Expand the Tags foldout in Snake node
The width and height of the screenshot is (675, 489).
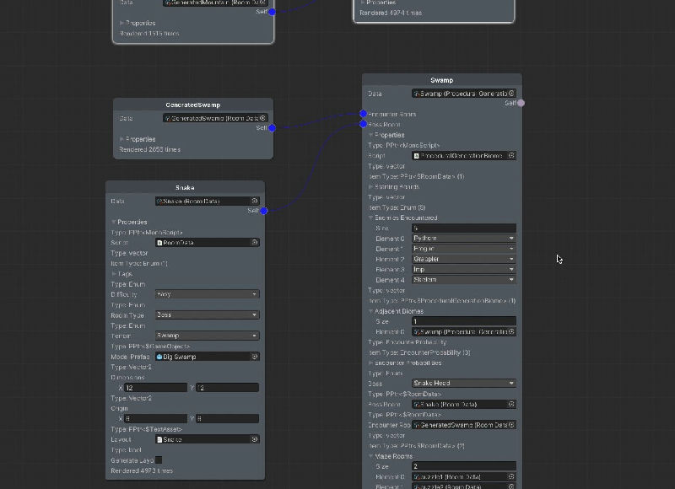114,273
